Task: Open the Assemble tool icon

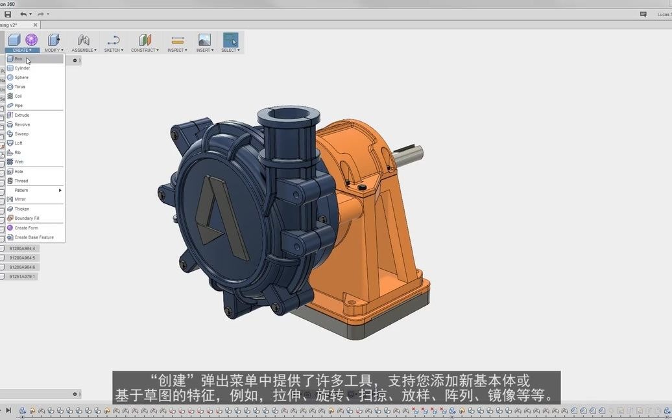Action: [83, 40]
